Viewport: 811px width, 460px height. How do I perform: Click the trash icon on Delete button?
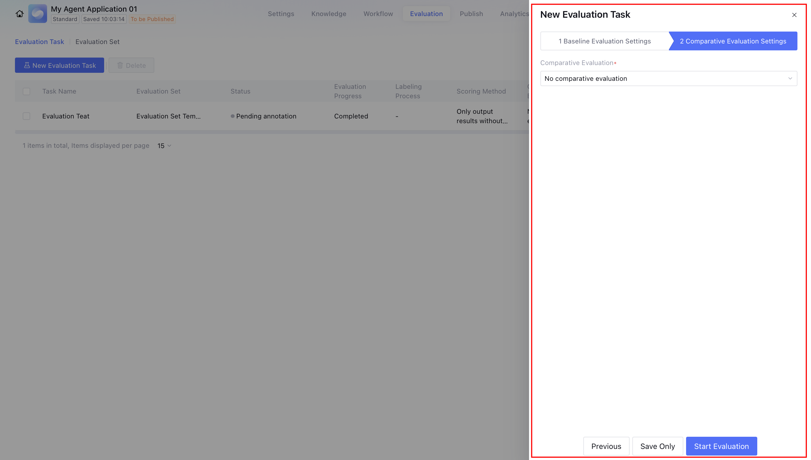tap(120, 65)
